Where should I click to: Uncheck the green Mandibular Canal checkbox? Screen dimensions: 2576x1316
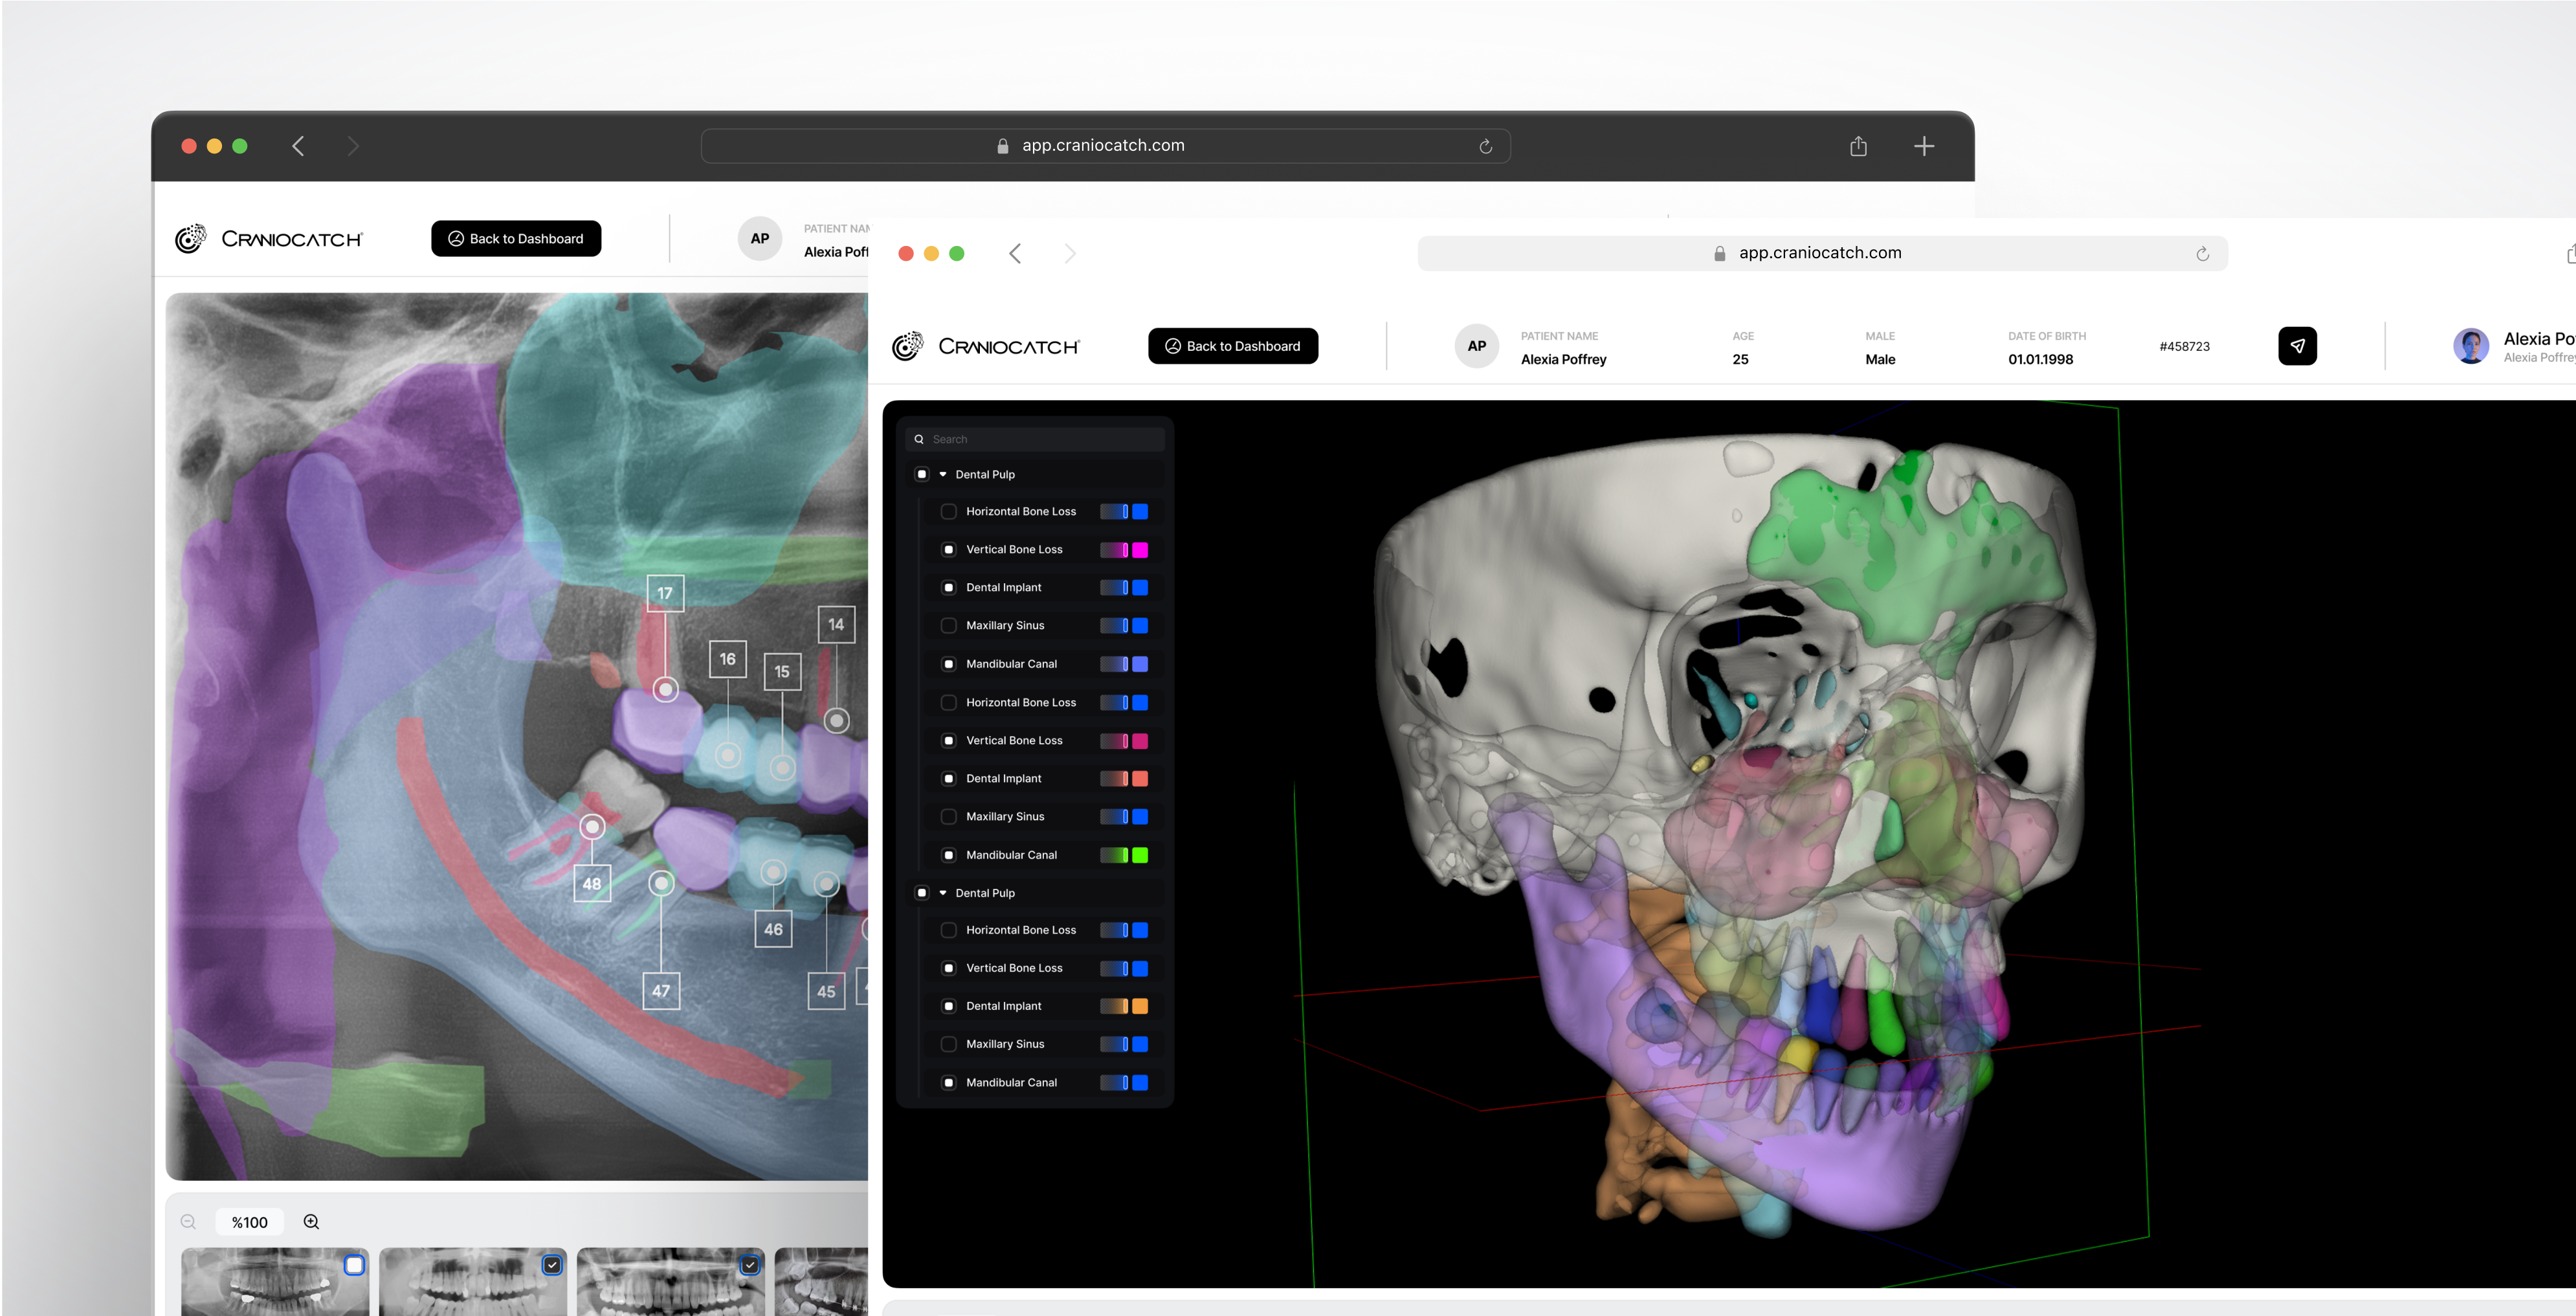948,855
